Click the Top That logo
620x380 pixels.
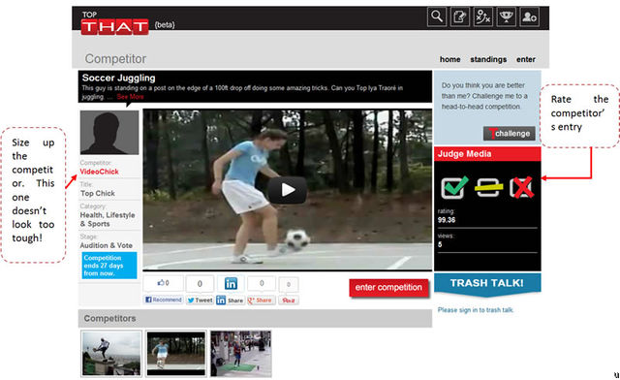(114, 23)
